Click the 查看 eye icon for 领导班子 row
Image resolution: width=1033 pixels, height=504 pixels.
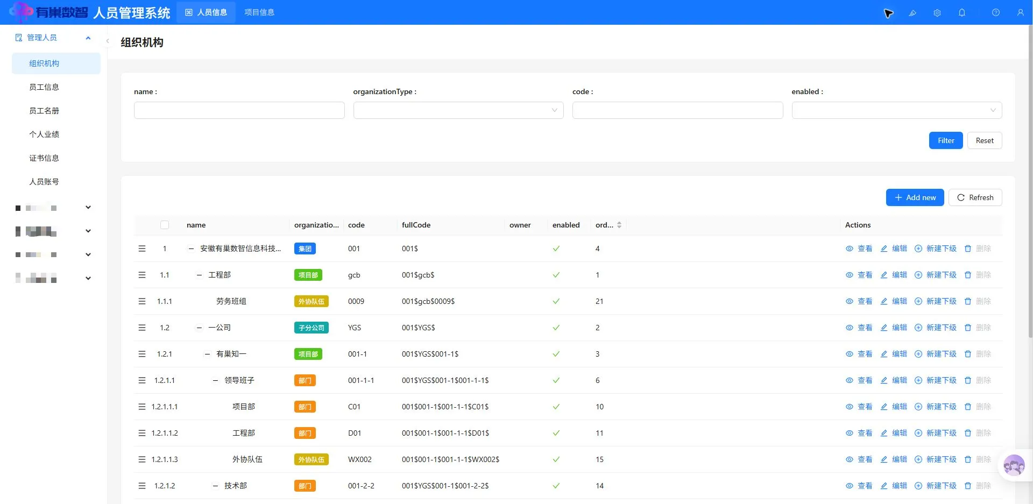pyautogui.click(x=850, y=380)
